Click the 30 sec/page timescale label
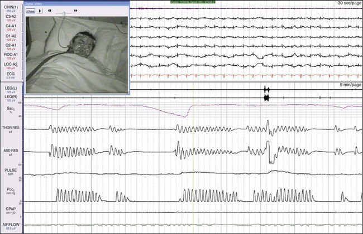Image resolution: width=363 pixels, height=234 pixels. [348, 3]
